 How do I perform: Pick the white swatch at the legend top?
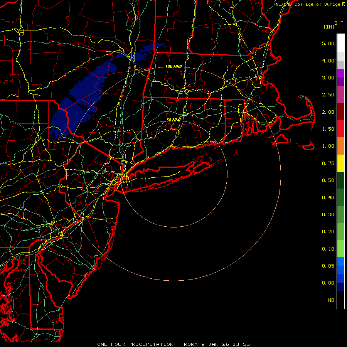click(x=340, y=43)
